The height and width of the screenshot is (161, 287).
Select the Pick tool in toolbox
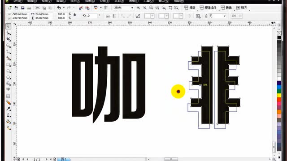[x=8, y=26]
